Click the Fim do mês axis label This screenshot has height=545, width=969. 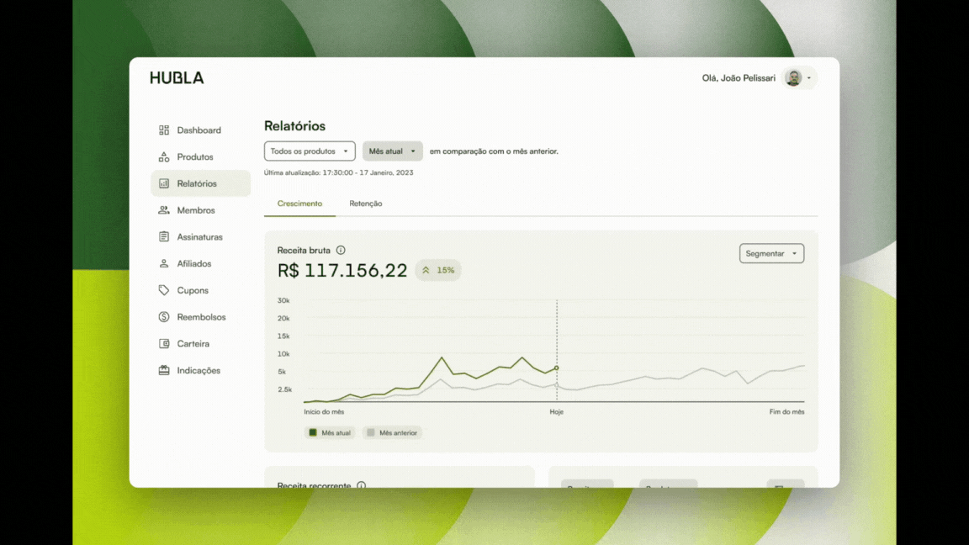786,411
